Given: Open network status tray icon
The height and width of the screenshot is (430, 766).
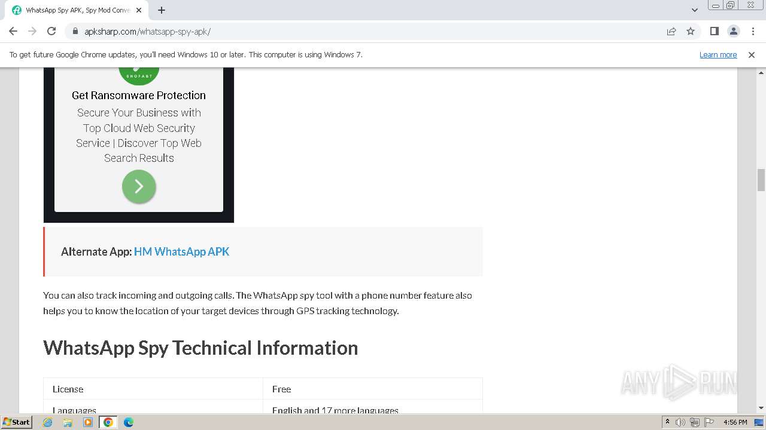Looking at the screenshot, I should [695, 422].
